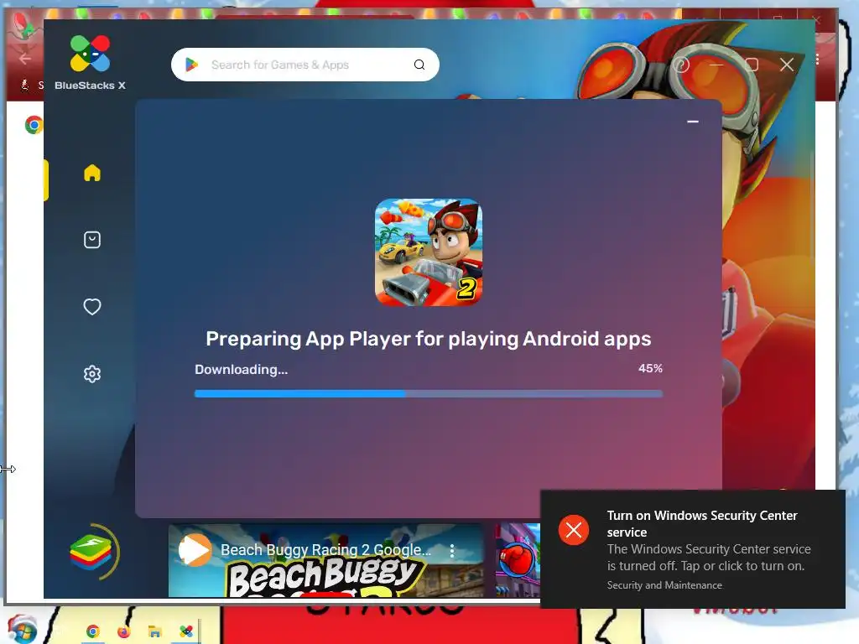
Task: Play the Beach Buggy Racing 2 video
Action: pos(195,550)
